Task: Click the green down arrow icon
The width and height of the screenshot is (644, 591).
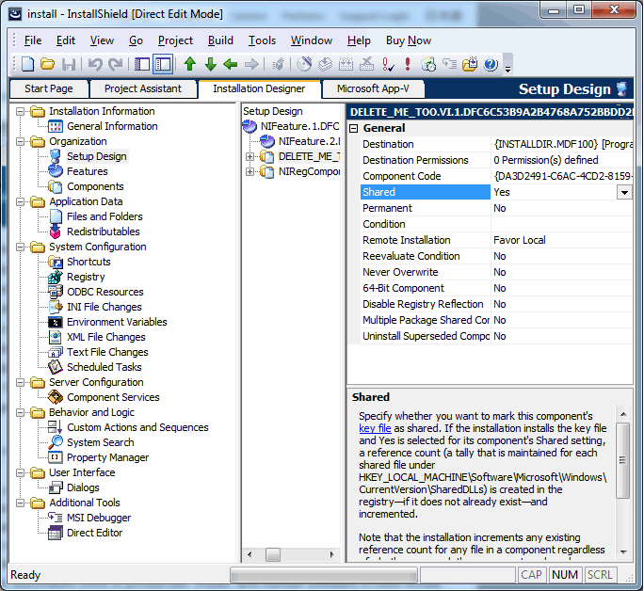Action: pos(210,64)
